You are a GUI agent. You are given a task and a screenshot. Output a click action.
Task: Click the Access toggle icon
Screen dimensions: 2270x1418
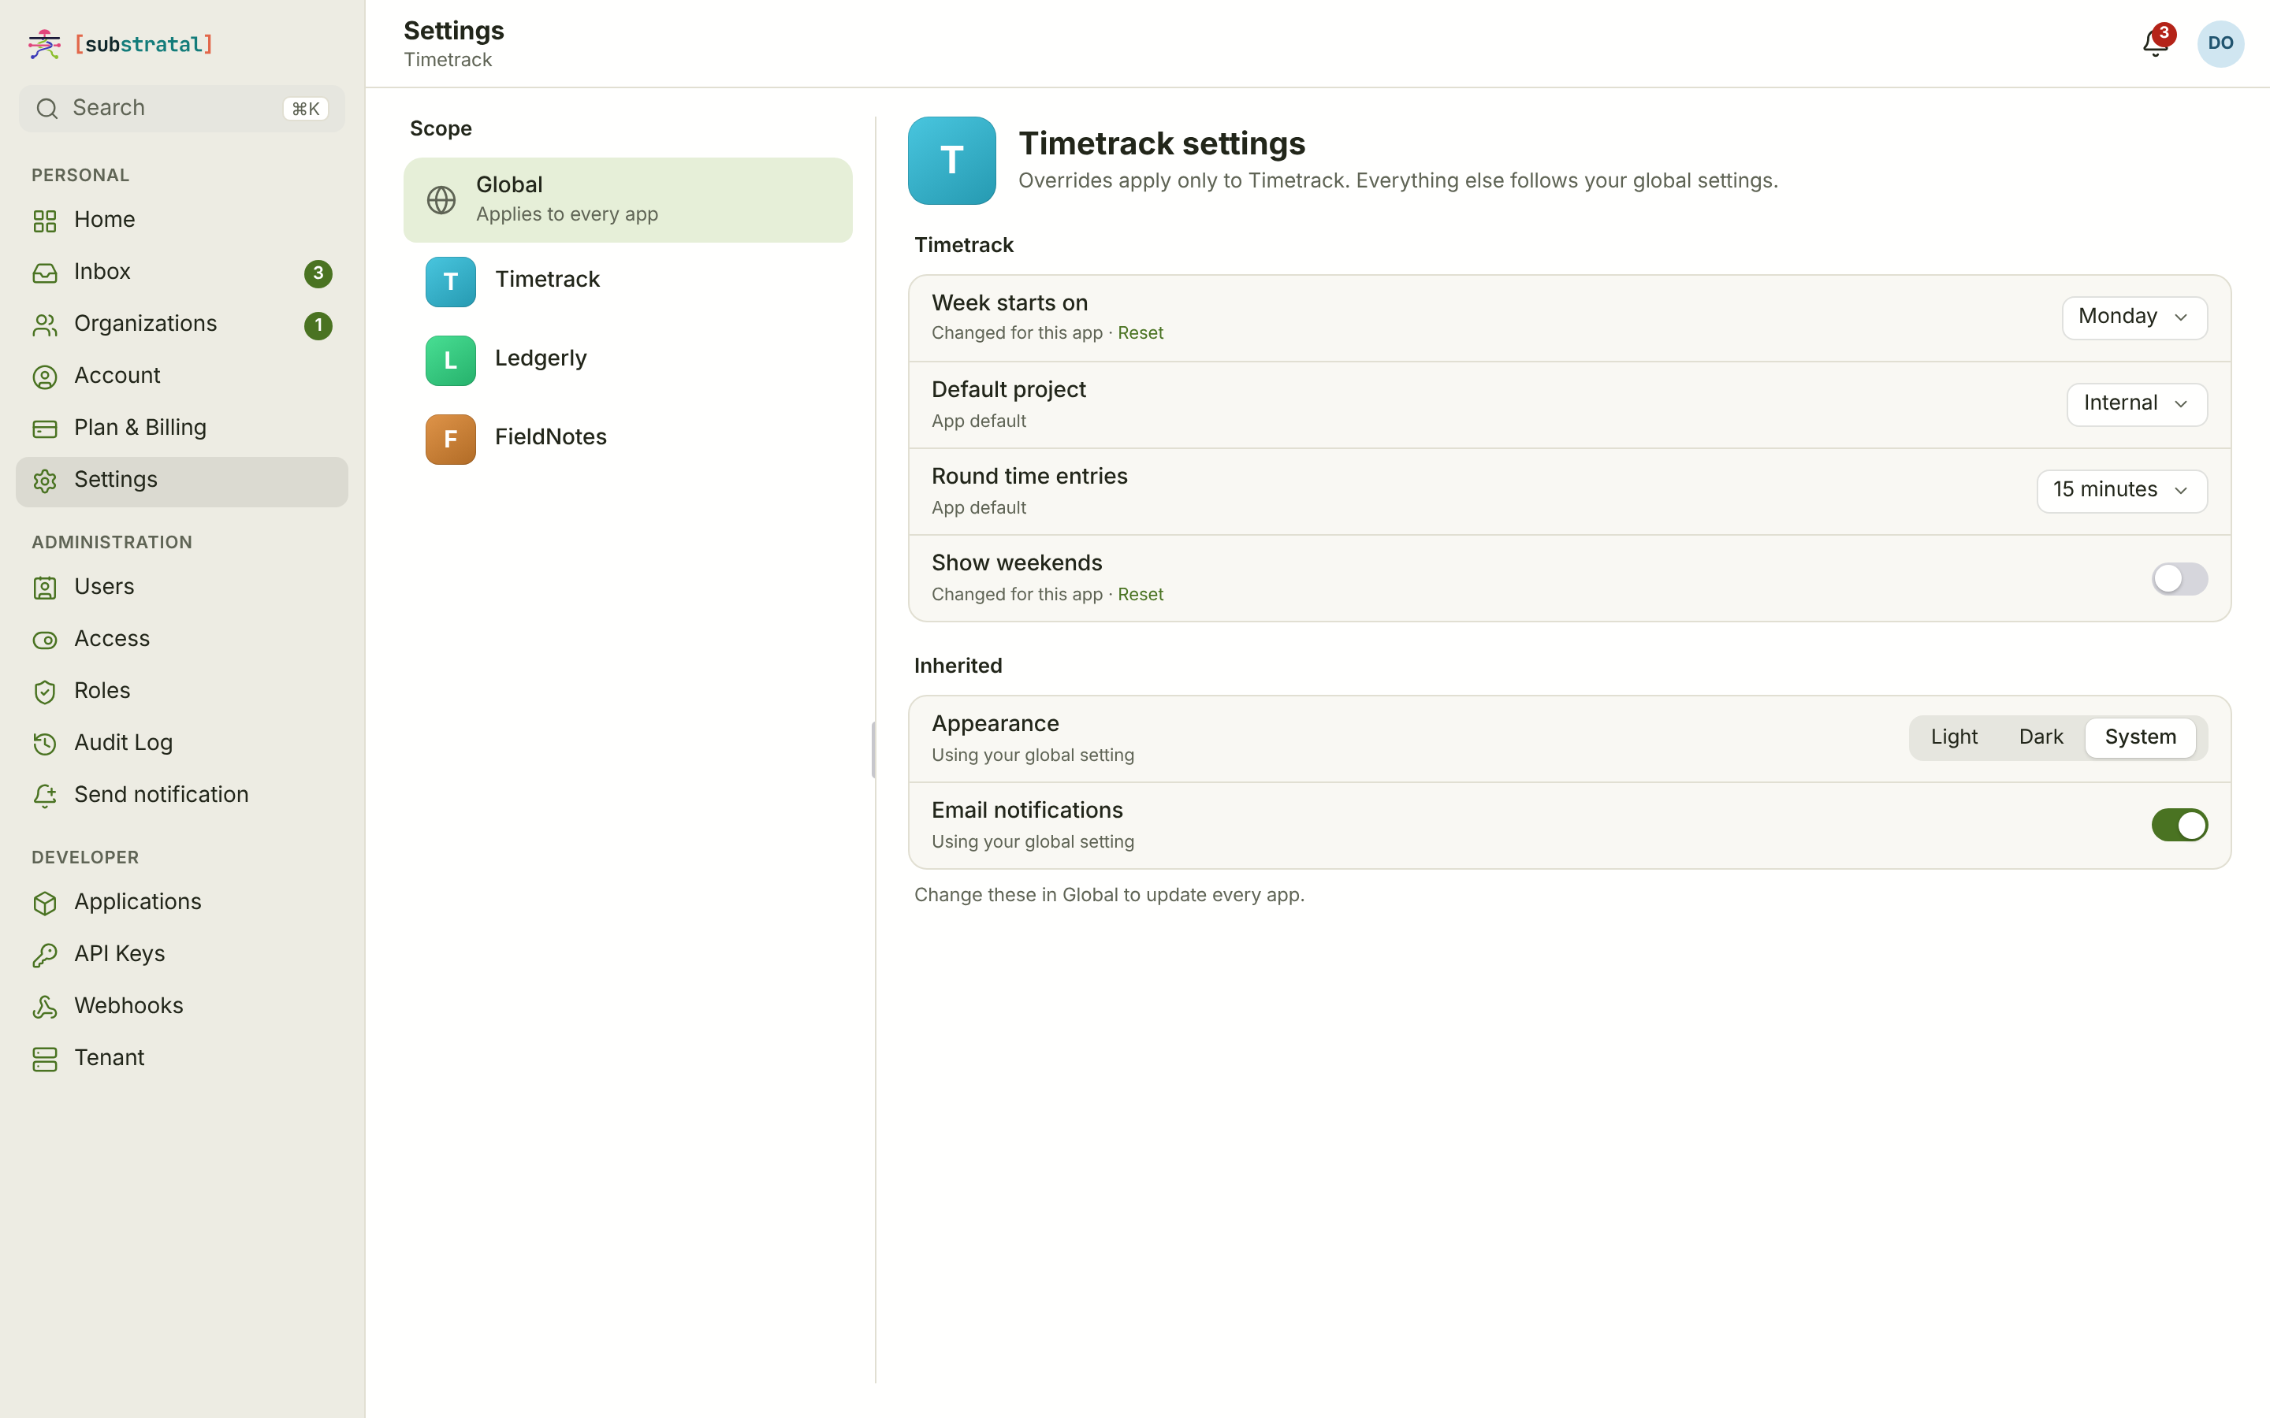pyautogui.click(x=45, y=640)
